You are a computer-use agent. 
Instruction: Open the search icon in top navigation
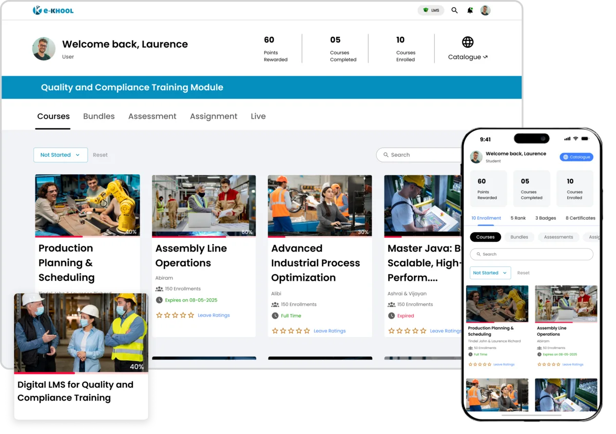pos(454,10)
